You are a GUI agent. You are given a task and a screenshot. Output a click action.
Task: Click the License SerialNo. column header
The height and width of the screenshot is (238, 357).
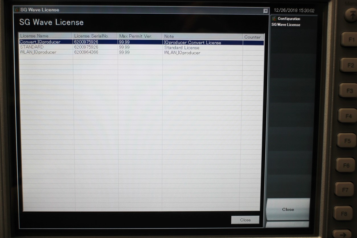[95, 36]
